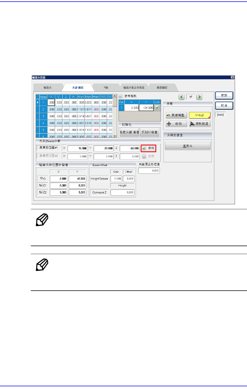Click 高度感应器 #2 Z field
This screenshot has height=389, width=247.
130,156
